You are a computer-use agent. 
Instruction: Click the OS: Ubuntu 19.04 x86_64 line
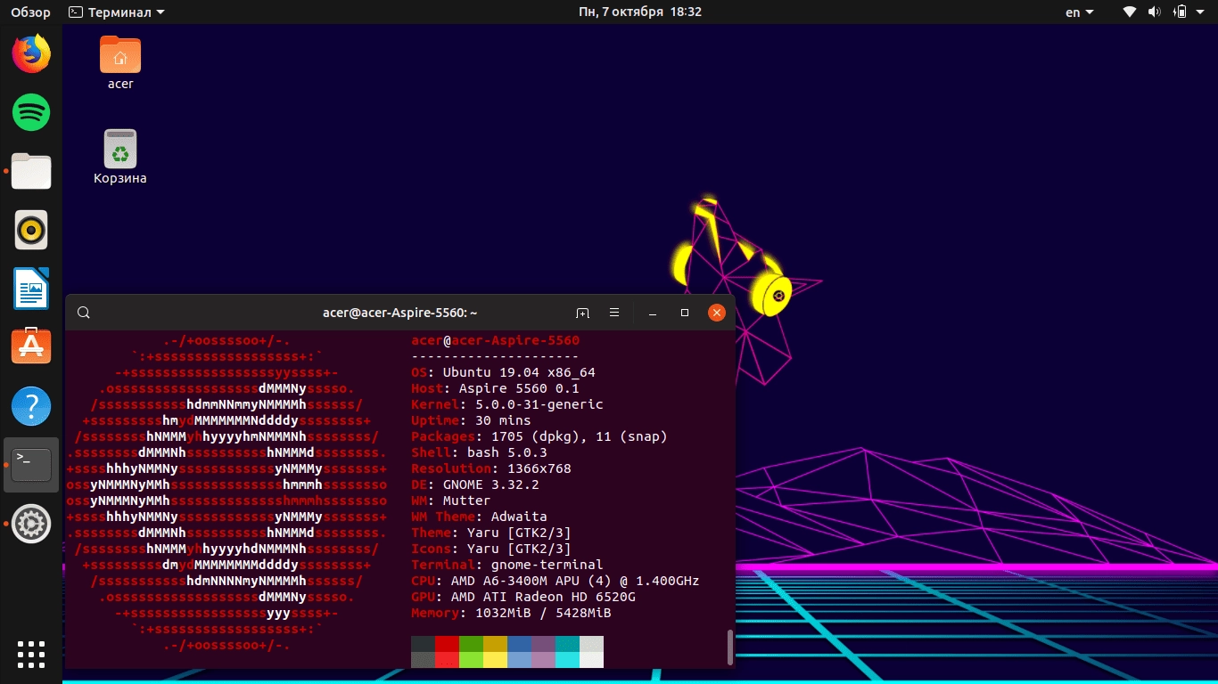pyautogui.click(x=503, y=372)
